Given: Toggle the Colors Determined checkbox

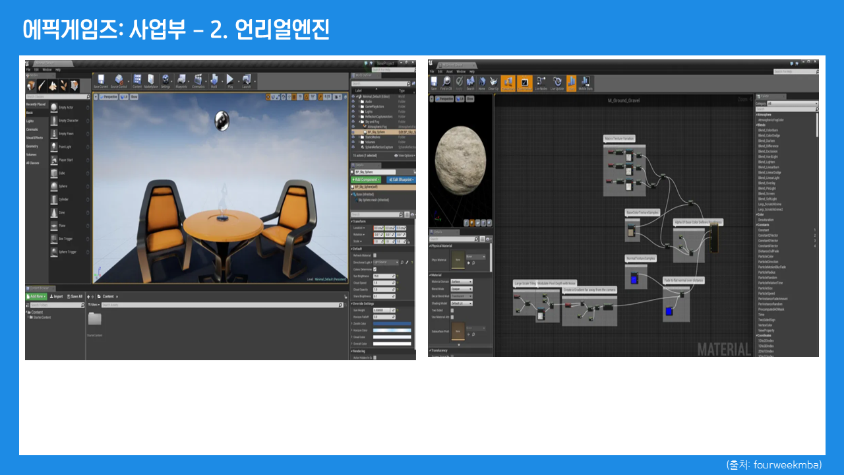Looking at the screenshot, I should pos(375,269).
